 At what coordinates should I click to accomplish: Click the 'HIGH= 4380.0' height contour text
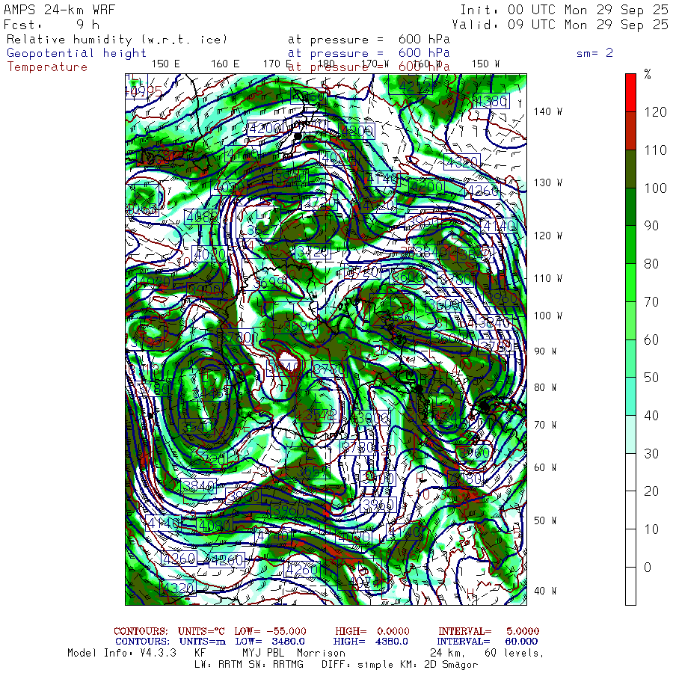coord(370,642)
